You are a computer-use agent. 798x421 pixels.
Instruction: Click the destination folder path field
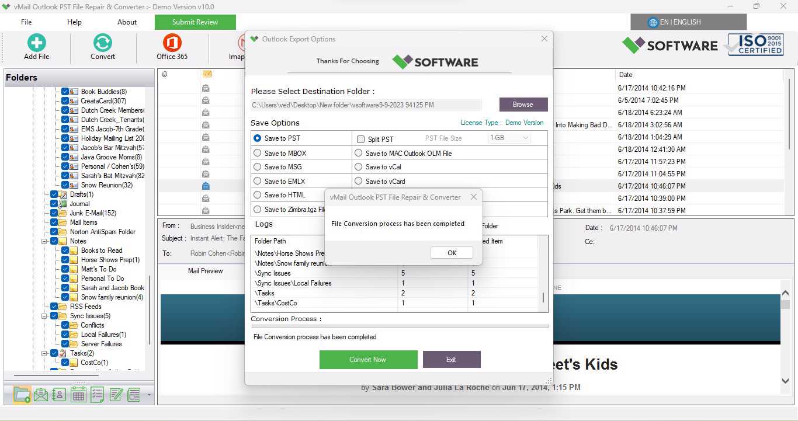point(366,105)
